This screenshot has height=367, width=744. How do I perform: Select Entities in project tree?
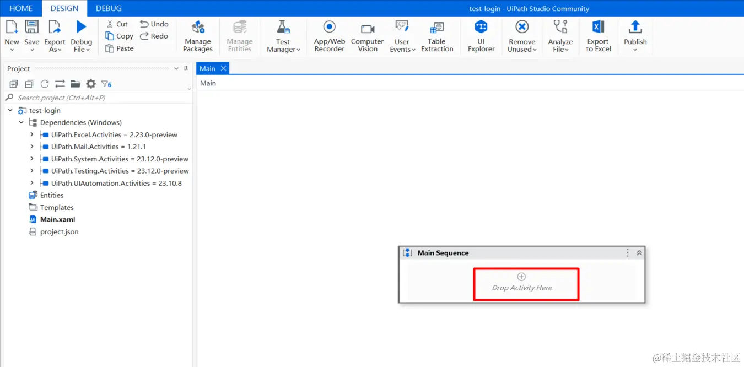52,195
